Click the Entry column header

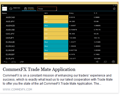71,13
